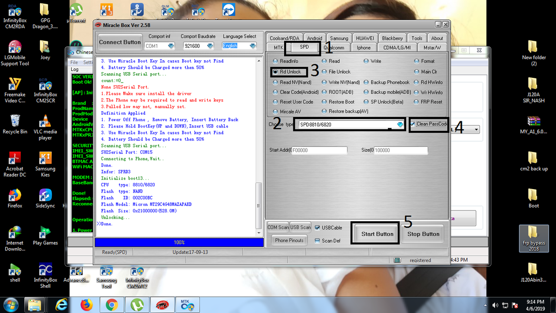The width and height of the screenshot is (556, 313).
Task: Launch Samsung Kies desktop shortcut
Action: (x=45, y=164)
